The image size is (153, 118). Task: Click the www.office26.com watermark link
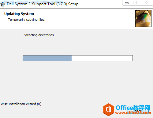(133, 113)
